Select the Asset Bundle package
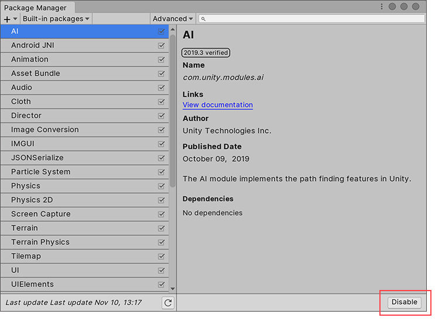 84,74
